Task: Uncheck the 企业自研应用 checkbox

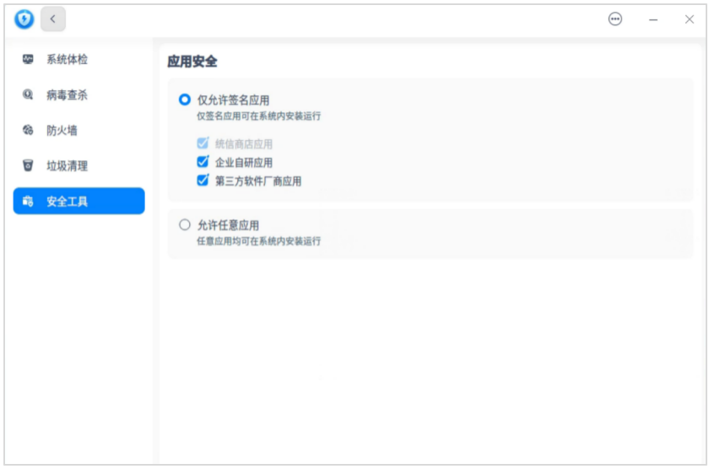Action: point(203,162)
